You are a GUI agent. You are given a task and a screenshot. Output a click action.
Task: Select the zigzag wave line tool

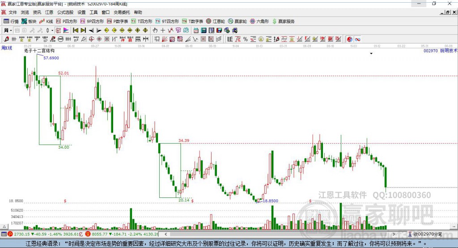195,39
